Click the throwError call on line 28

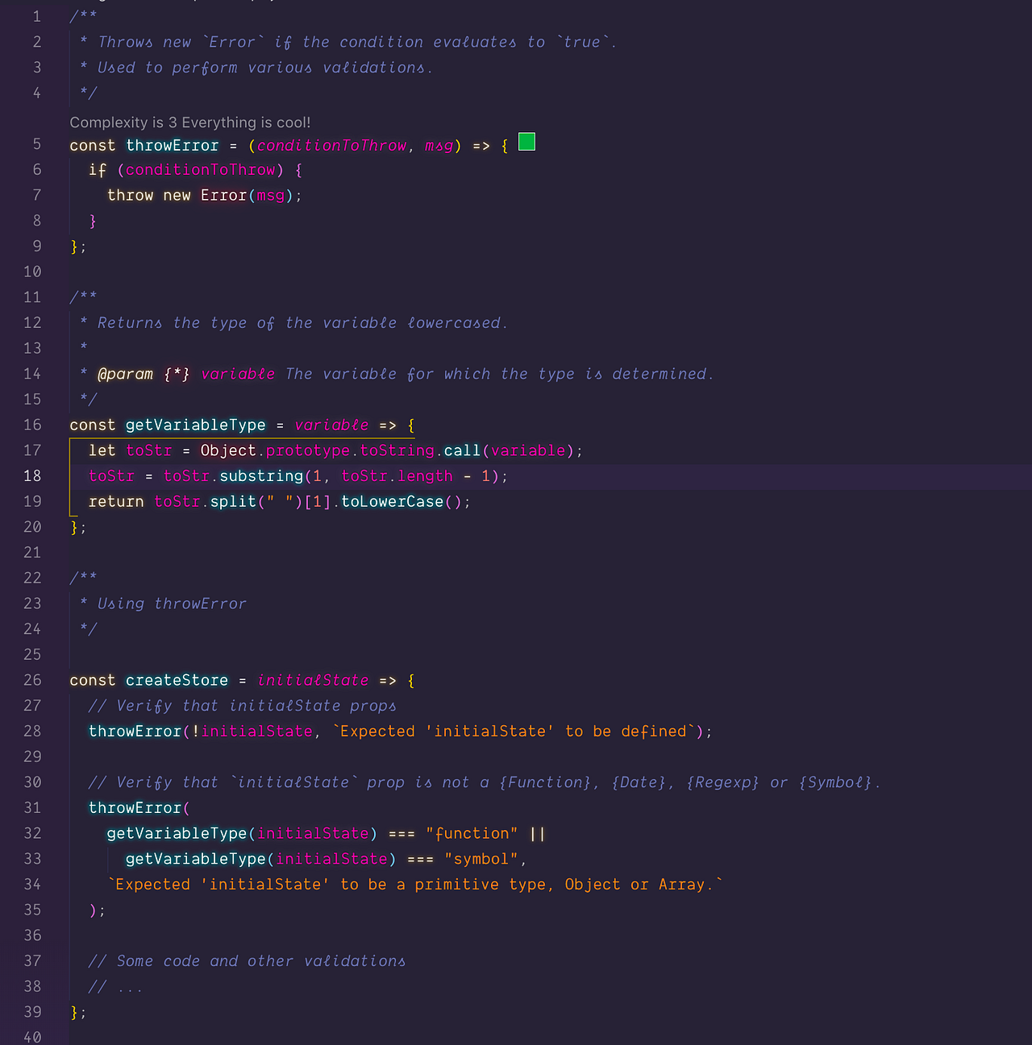135,731
